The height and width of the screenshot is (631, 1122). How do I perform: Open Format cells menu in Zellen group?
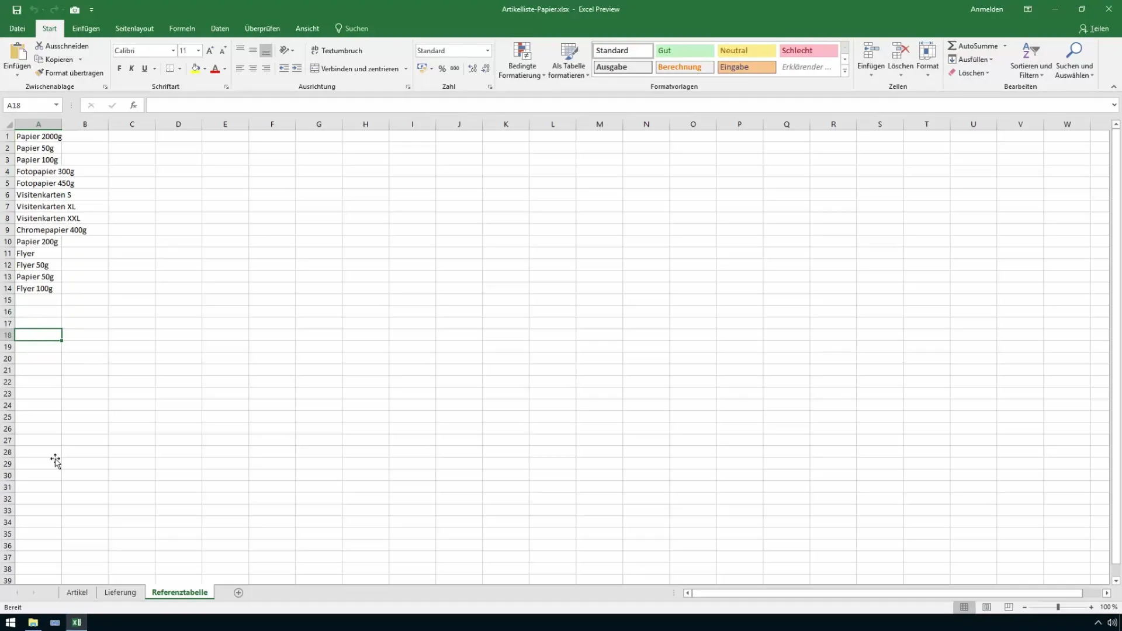(x=927, y=60)
